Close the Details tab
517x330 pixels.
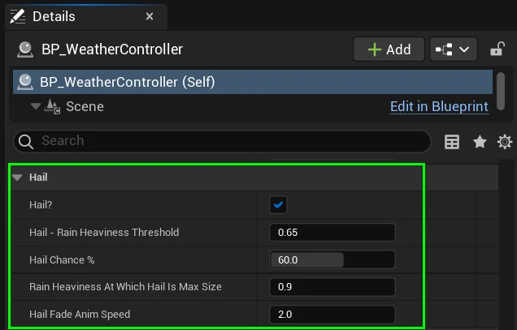[x=149, y=16]
